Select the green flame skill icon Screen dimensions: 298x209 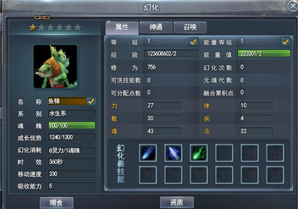[x=199, y=153]
